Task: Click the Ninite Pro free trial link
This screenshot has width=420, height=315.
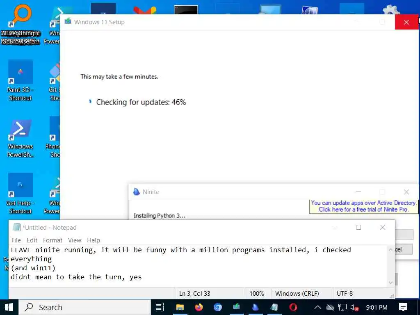Action: [364, 206]
